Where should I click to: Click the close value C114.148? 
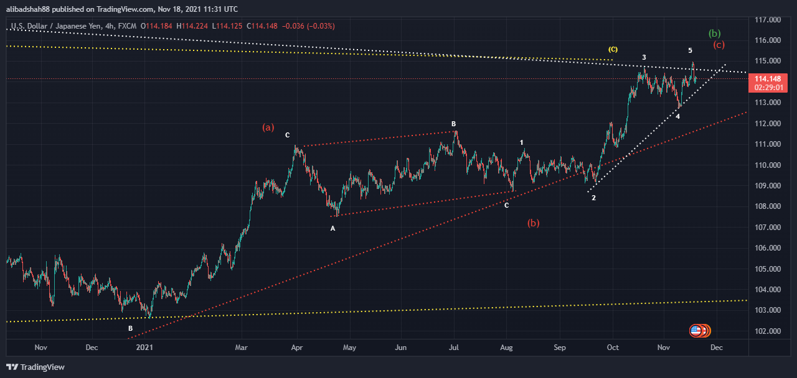coord(263,26)
